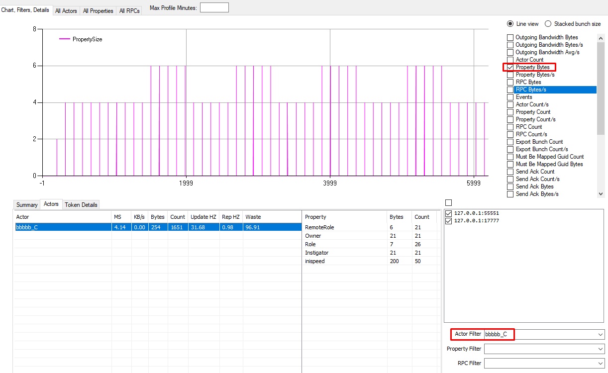
Task: Check the Property Count checkbox
Action: pos(510,112)
